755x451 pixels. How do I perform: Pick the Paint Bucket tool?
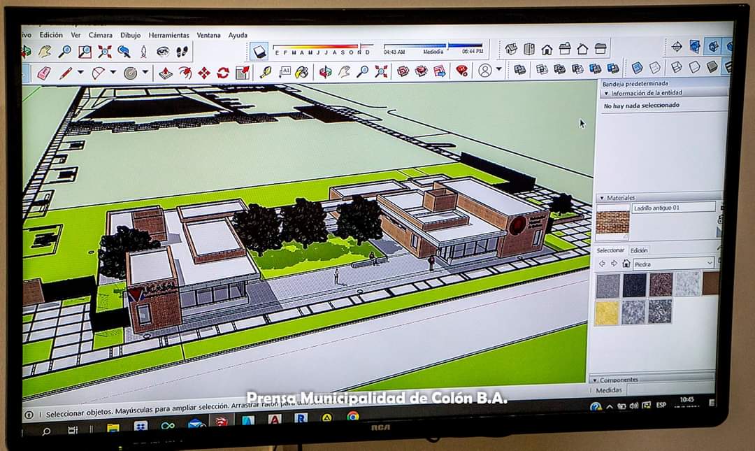[302, 72]
